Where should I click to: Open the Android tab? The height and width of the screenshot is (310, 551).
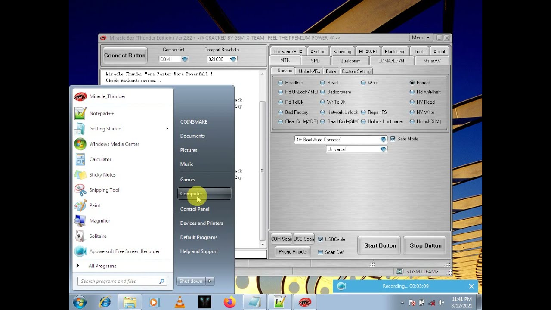[318, 52]
